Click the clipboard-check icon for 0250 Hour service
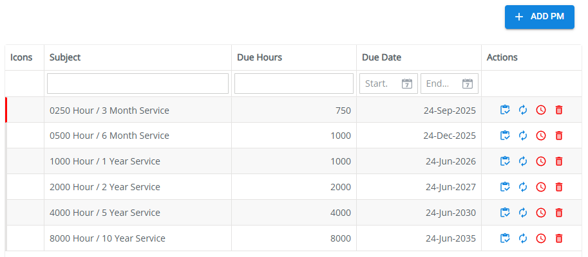This screenshot has width=588, height=257. tap(505, 110)
